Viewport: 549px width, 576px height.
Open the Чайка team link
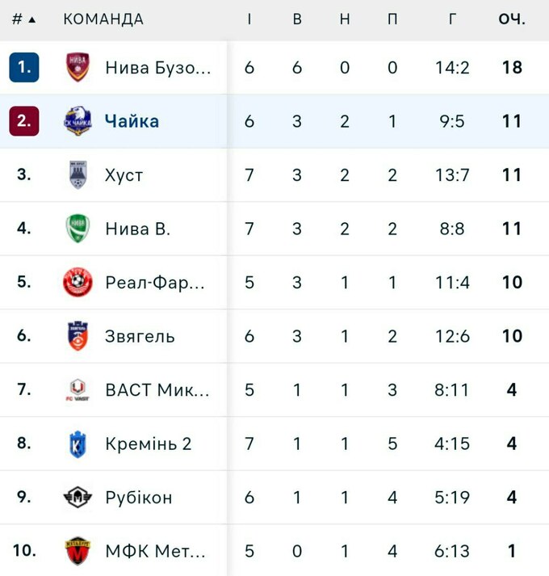click(x=132, y=121)
